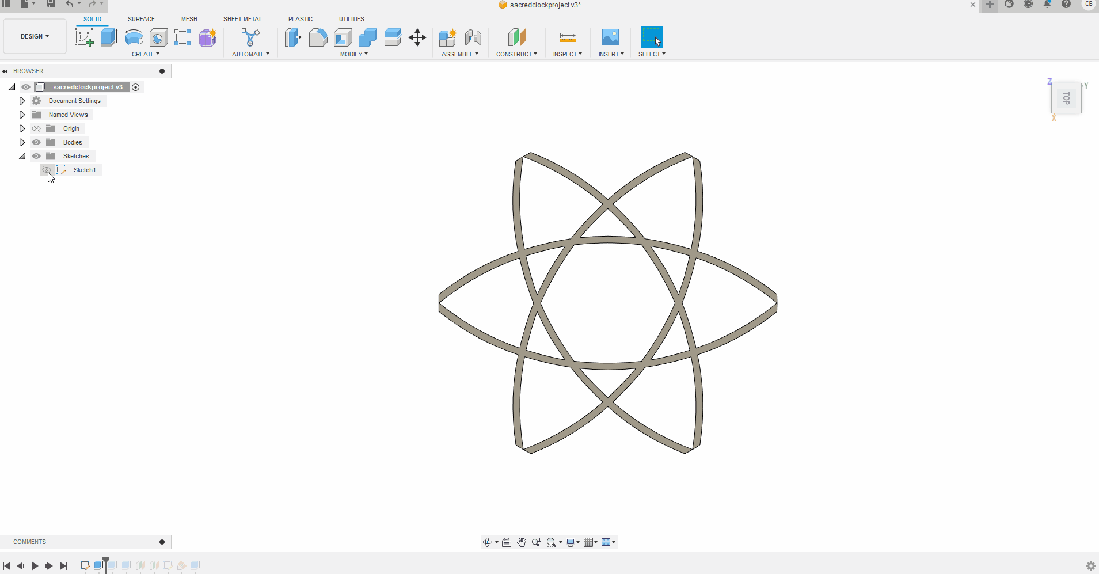Toggle Origin visibility in the browser

36,128
